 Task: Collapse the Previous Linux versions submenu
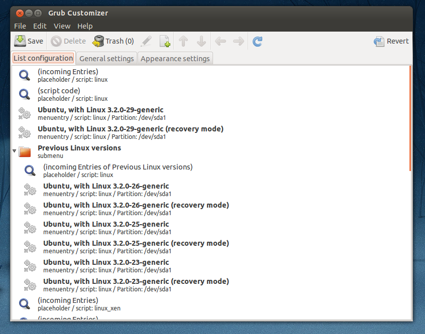click(x=15, y=151)
